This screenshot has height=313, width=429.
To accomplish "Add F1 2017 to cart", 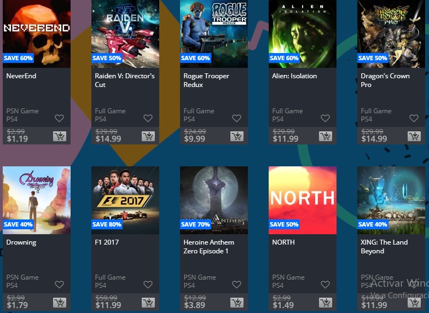I will (148, 302).
